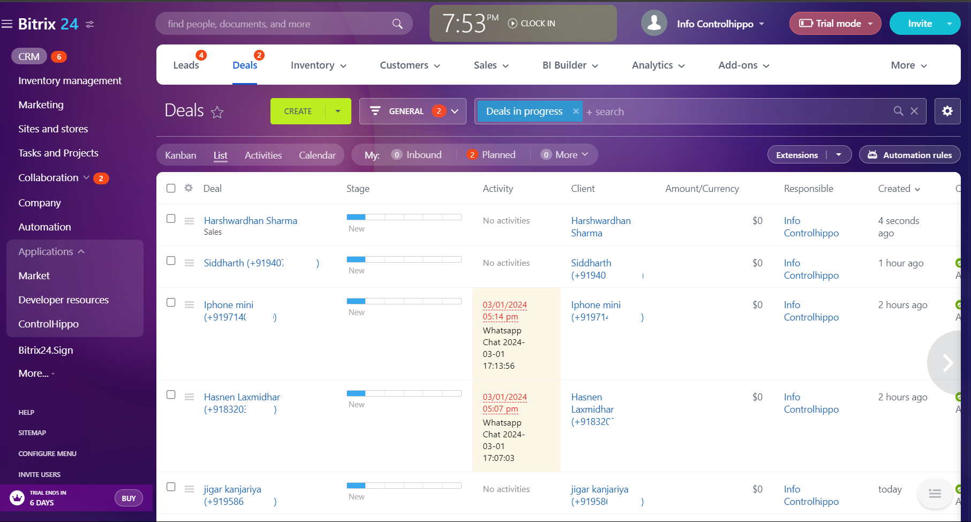Select the Hasnen Laxmidhar deal checkbox
Image resolution: width=971 pixels, height=522 pixels.
pos(171,394)
